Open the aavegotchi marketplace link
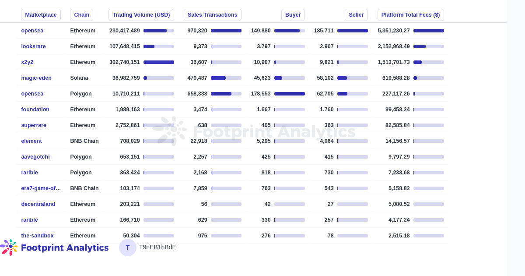This screenshot has width=525, height=276. tap(35, 157)
